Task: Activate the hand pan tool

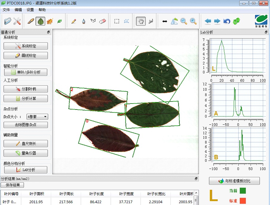Action: click(141, 21)
